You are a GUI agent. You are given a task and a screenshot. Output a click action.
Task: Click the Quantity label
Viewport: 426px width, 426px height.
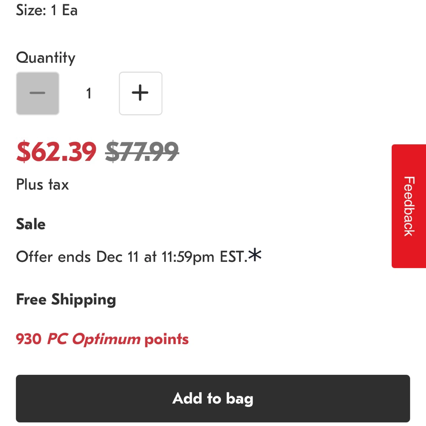[x=46, y=58]
